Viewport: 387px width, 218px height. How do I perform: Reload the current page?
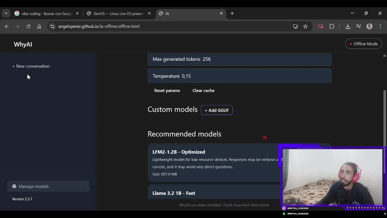coord(28,26)
